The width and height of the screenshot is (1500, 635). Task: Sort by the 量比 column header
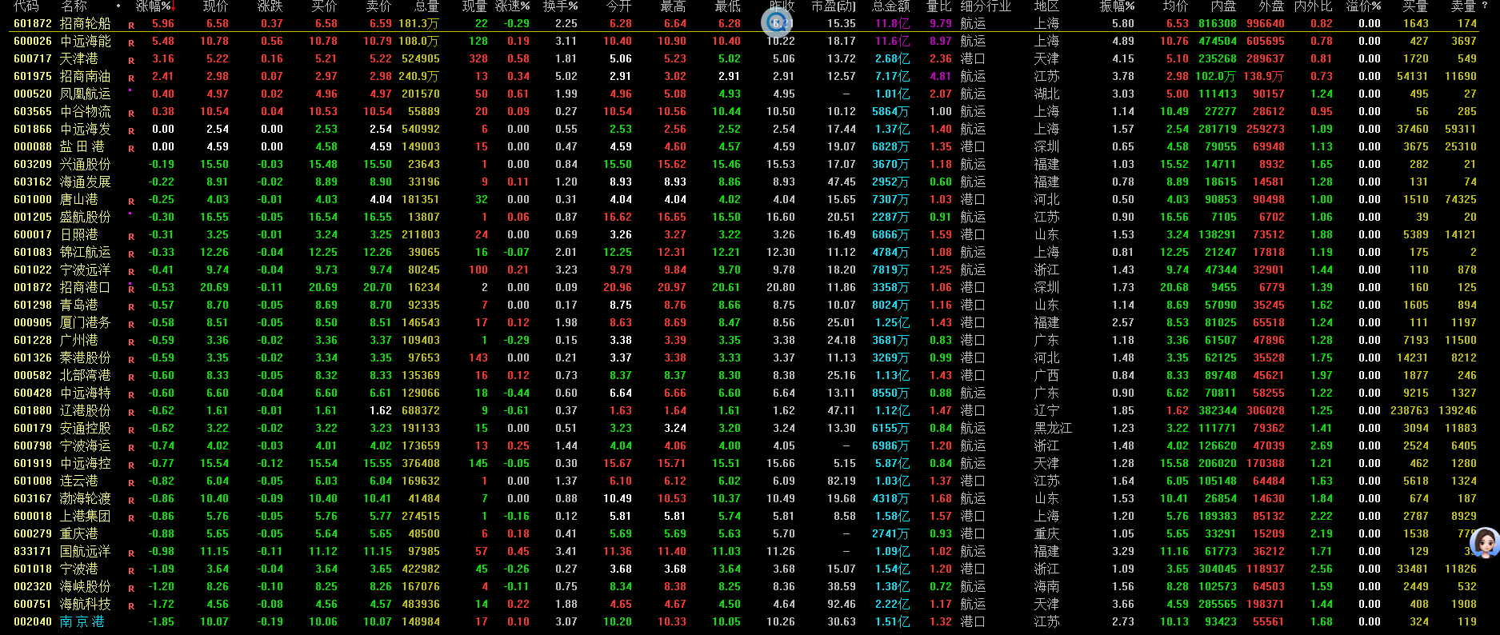pos(938,6)
